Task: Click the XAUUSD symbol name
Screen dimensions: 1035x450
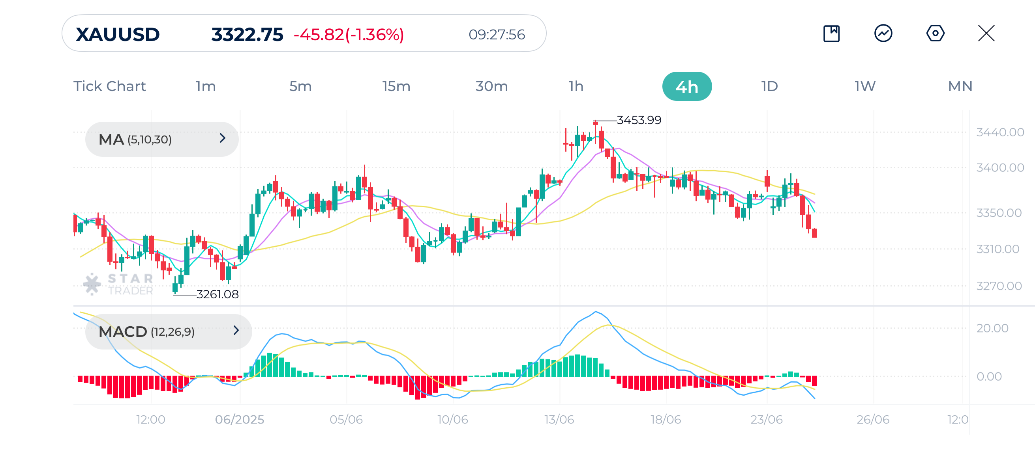Action: point(117,34)
